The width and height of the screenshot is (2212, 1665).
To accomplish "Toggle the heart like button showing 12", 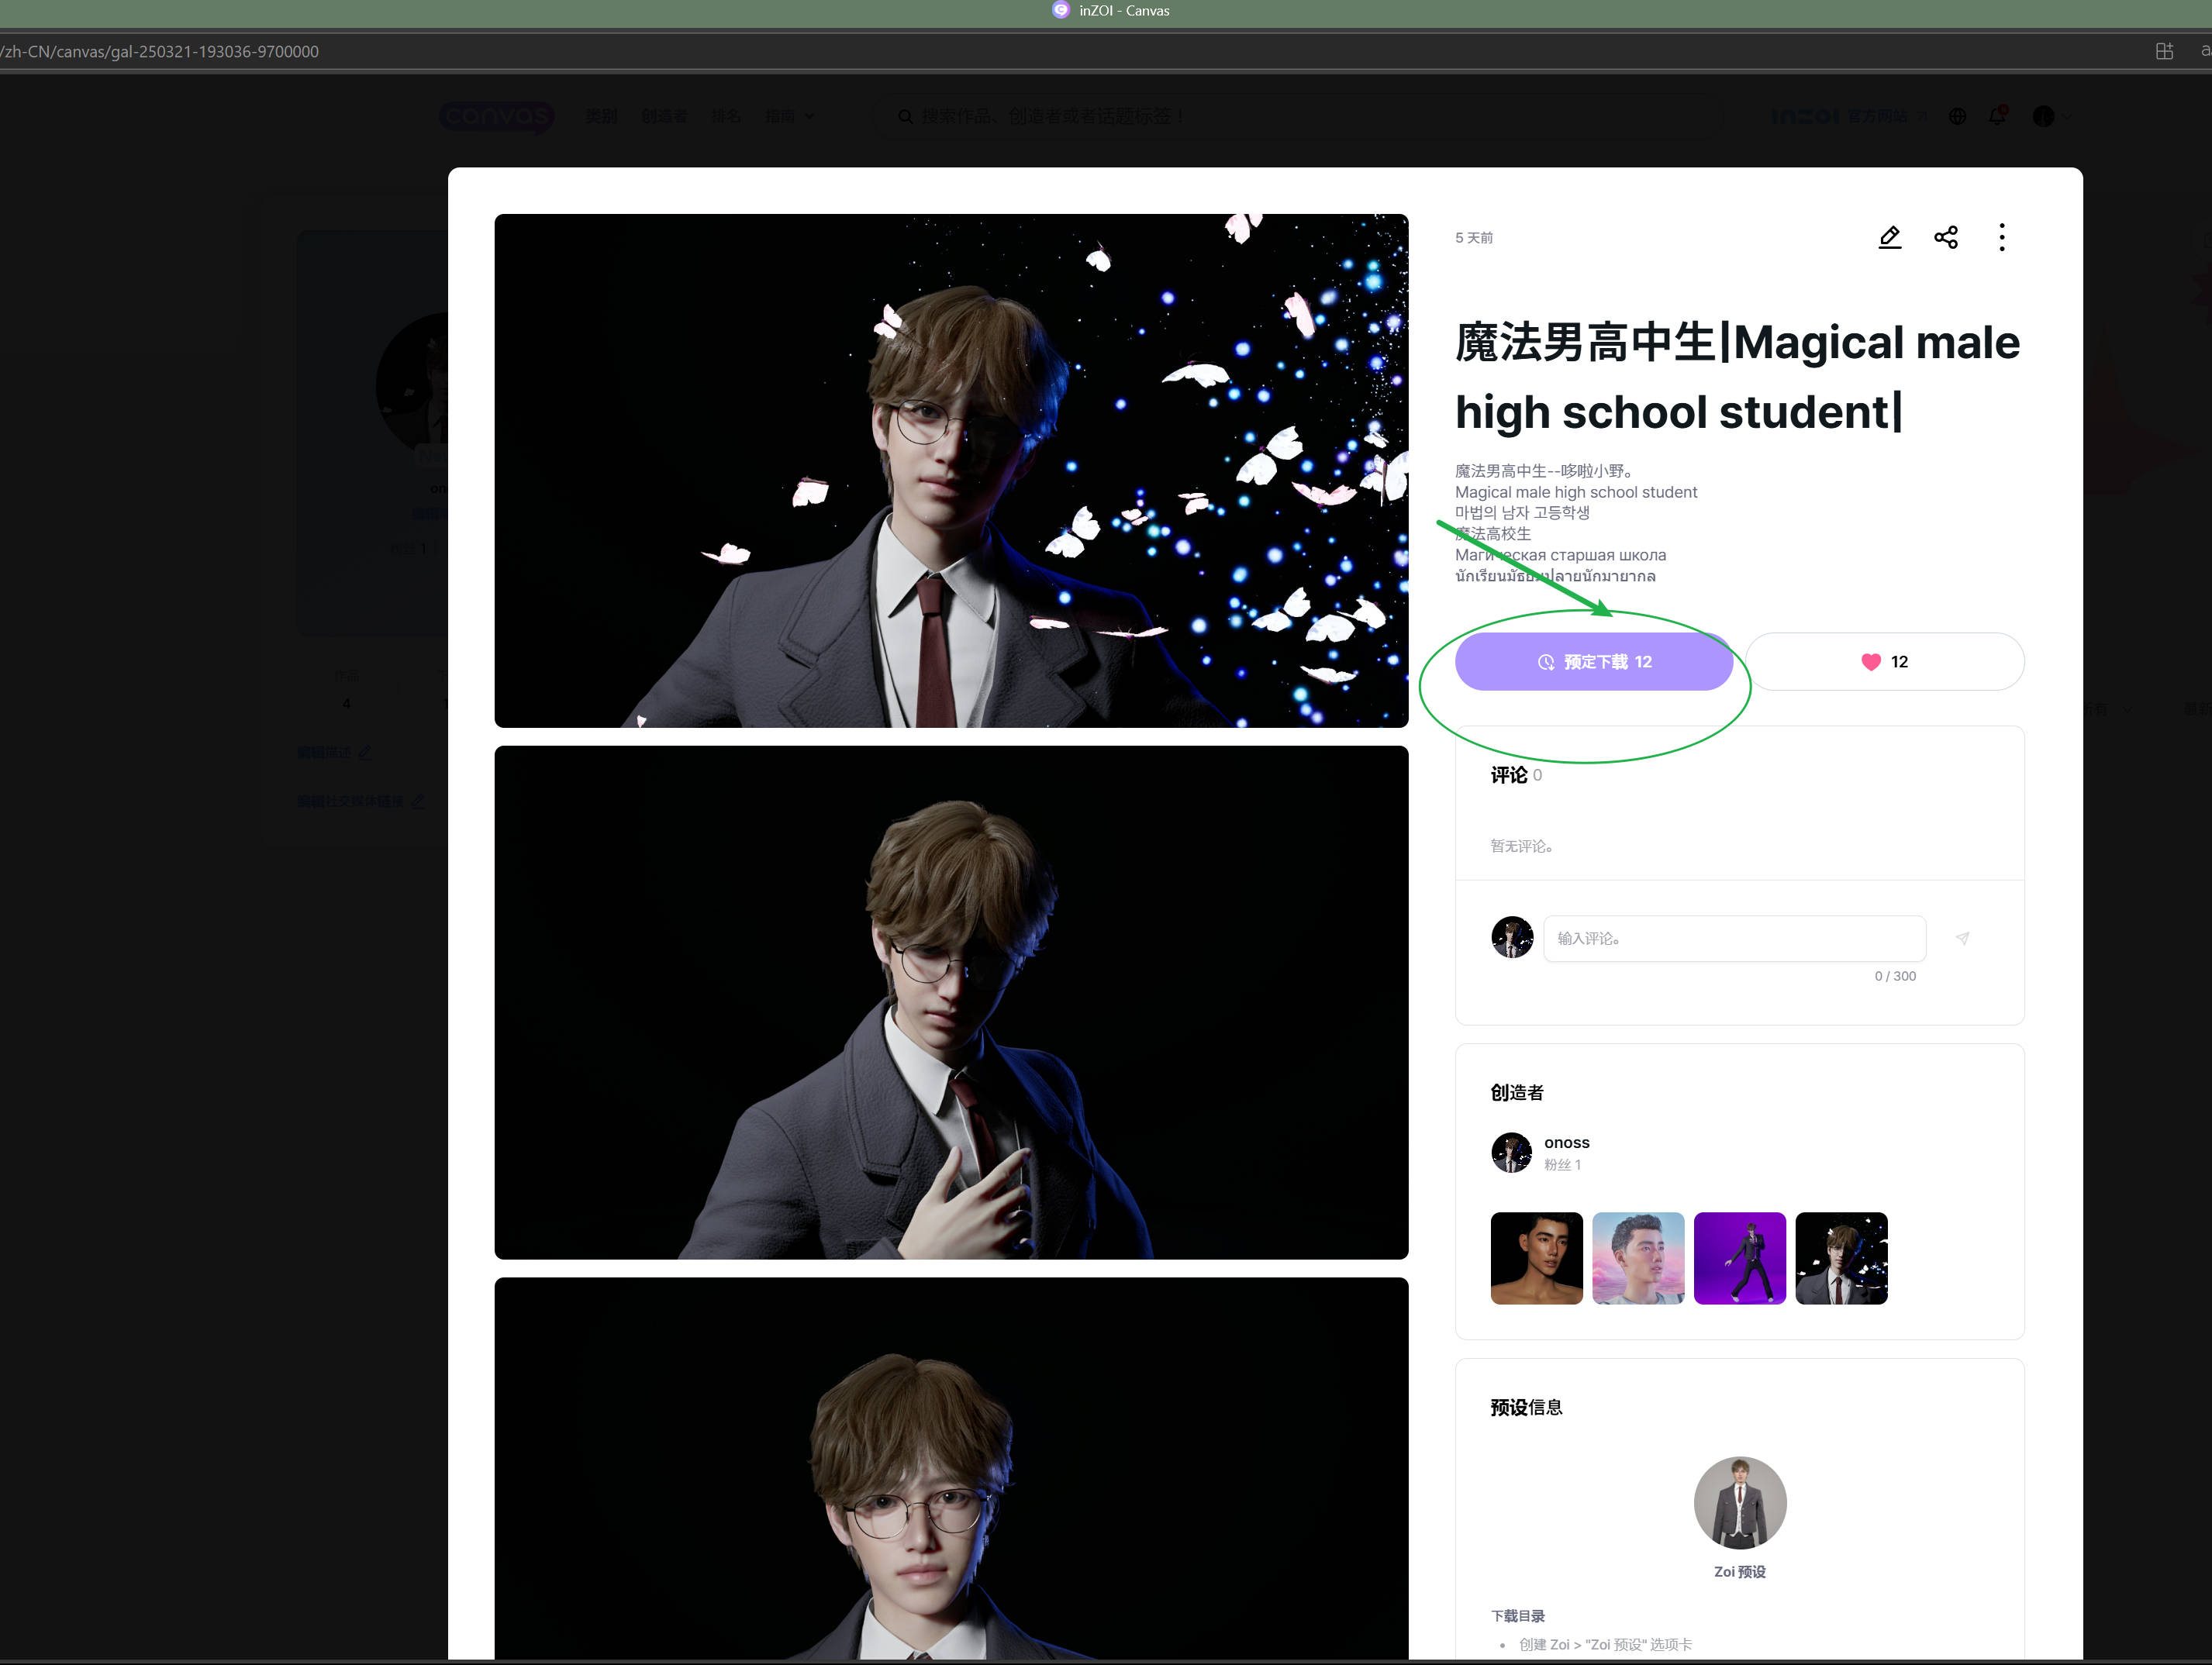I will (1884, 661).
